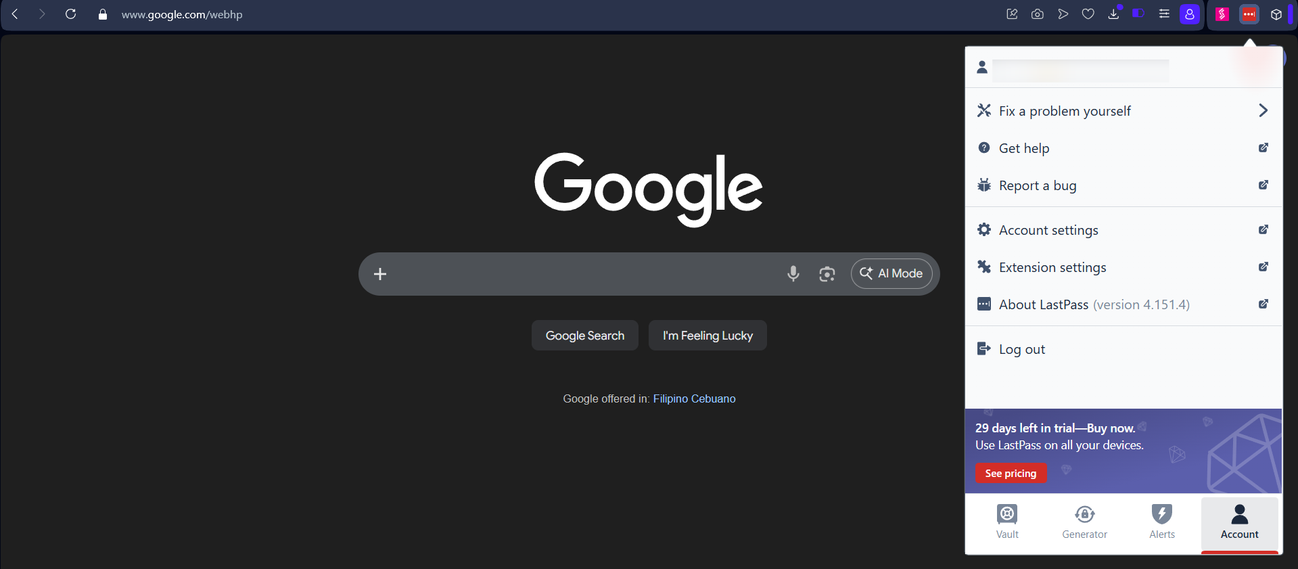Image resolution: width=1298 pixels, height=569 pixels.
Task: Click the I'm Feeling Lucky button
Action: pos(708,336)
